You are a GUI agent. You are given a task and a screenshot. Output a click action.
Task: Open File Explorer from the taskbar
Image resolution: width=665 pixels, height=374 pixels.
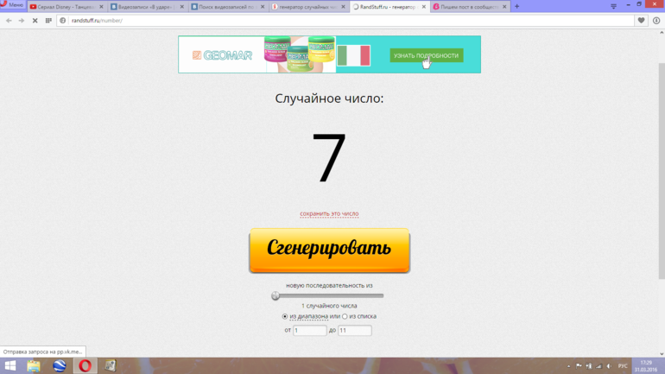34,366
